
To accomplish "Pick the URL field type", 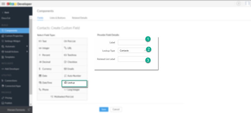I will (75, 48).
